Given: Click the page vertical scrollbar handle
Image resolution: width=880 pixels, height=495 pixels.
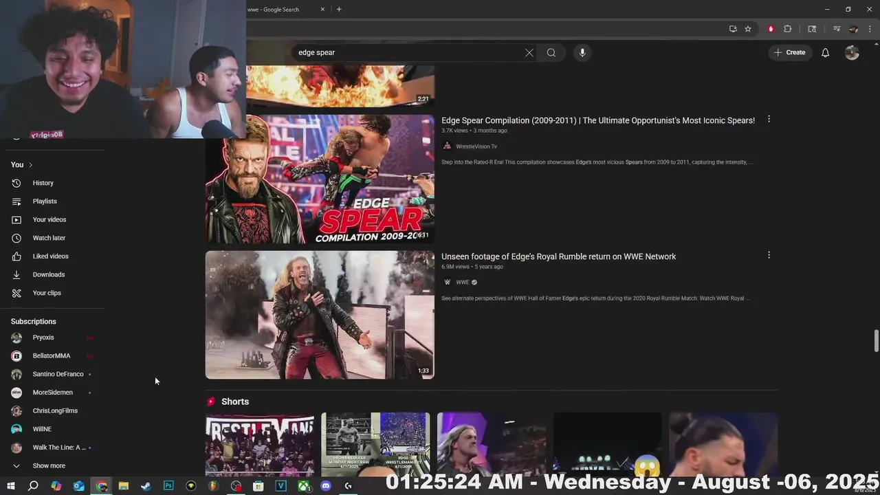Looking at the screenshot, I should tap(876, 341).
